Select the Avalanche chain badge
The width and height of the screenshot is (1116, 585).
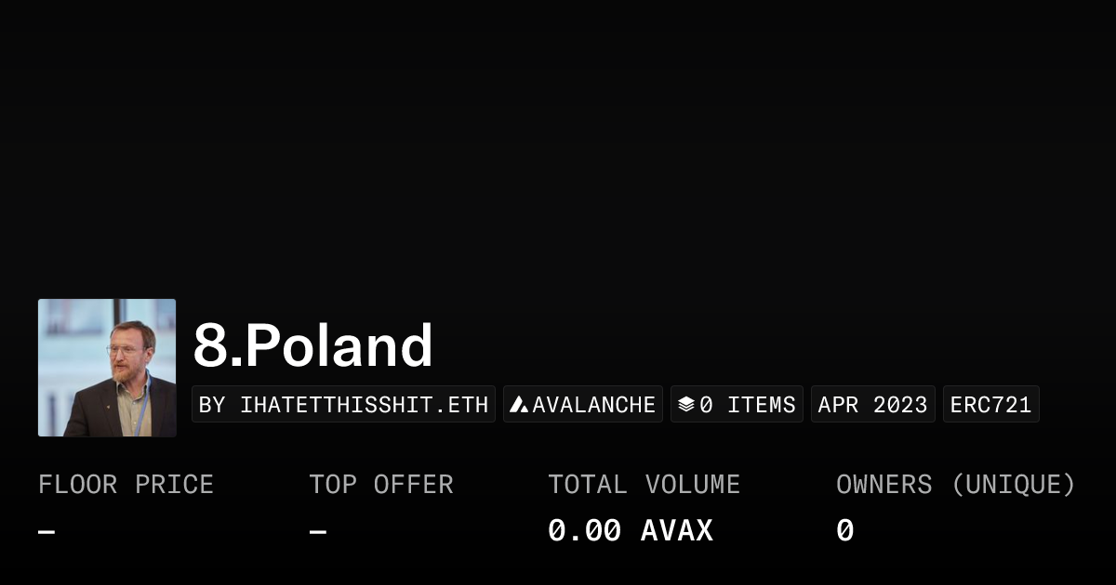[583, 403]
